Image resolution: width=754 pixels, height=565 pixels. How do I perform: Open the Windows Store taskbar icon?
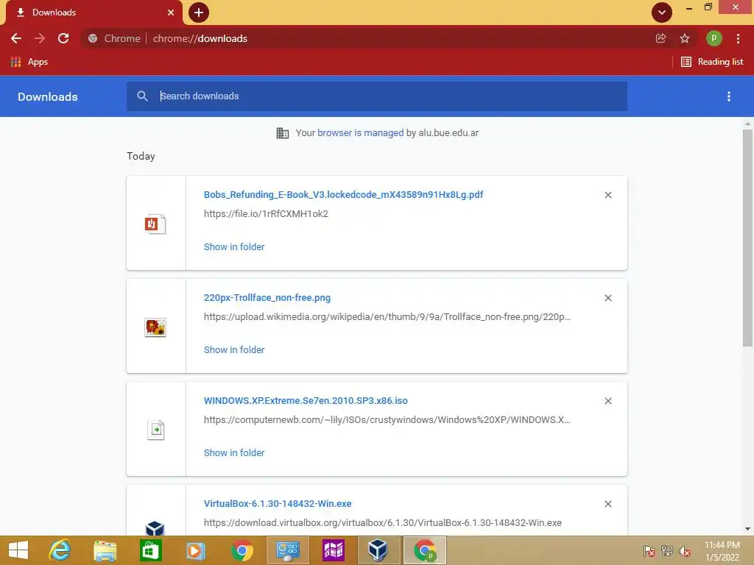[150, 550]
